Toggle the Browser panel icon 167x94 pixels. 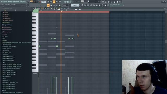tap(94, 5)
